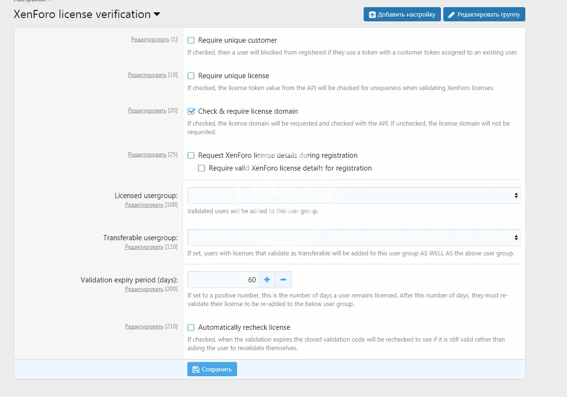Open the Transferable usergroup dropdown
Image resolution: width=567 pixels, height=397 pixels.
[354, 238]
